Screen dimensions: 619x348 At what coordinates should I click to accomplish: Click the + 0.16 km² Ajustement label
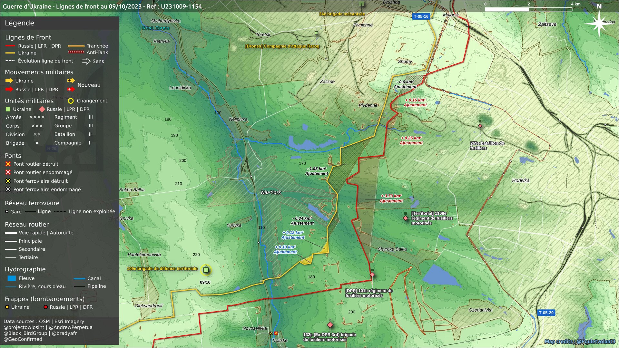click(415, 102)
